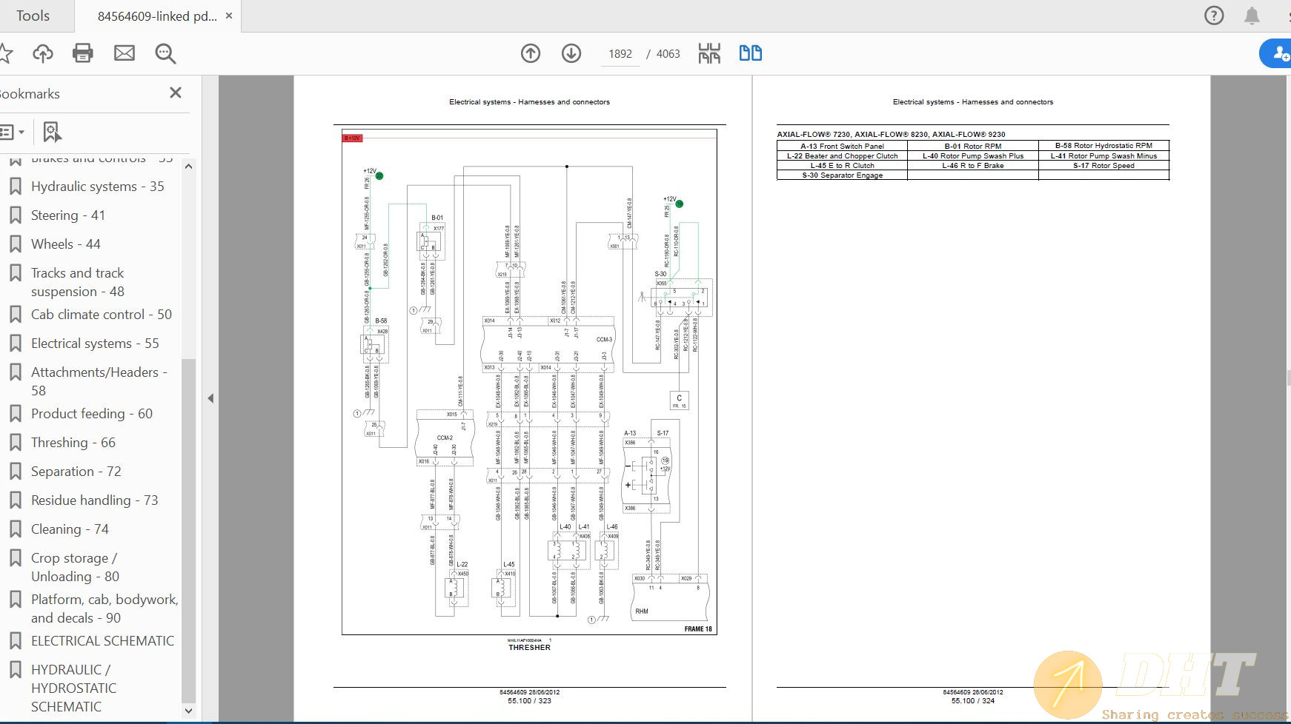Image resolution: width=1291 pixels, height=724 pixels.
Task: Click the bookmark icon beside Cleaning - 74
Action: (15, 529)
